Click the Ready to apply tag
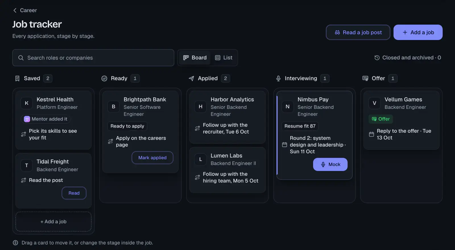 pyautogui.click(x=127, y=126)
